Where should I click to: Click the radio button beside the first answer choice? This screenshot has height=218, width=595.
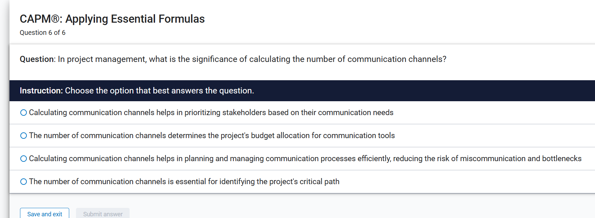click(x=23, y=112)
